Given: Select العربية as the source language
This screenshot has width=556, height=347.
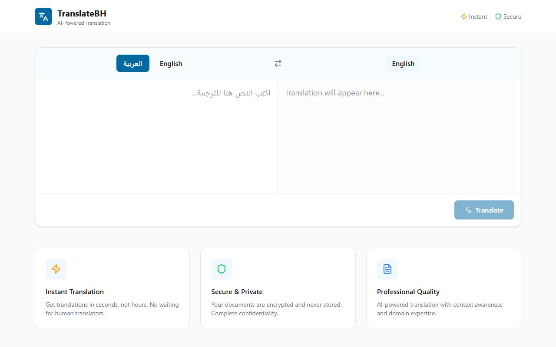Looking at the screenshot, I should click(133, 63).
